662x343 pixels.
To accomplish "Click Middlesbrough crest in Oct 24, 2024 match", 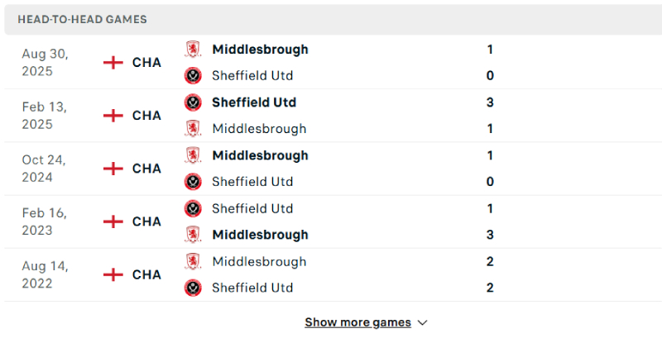I will pos(193,155).
